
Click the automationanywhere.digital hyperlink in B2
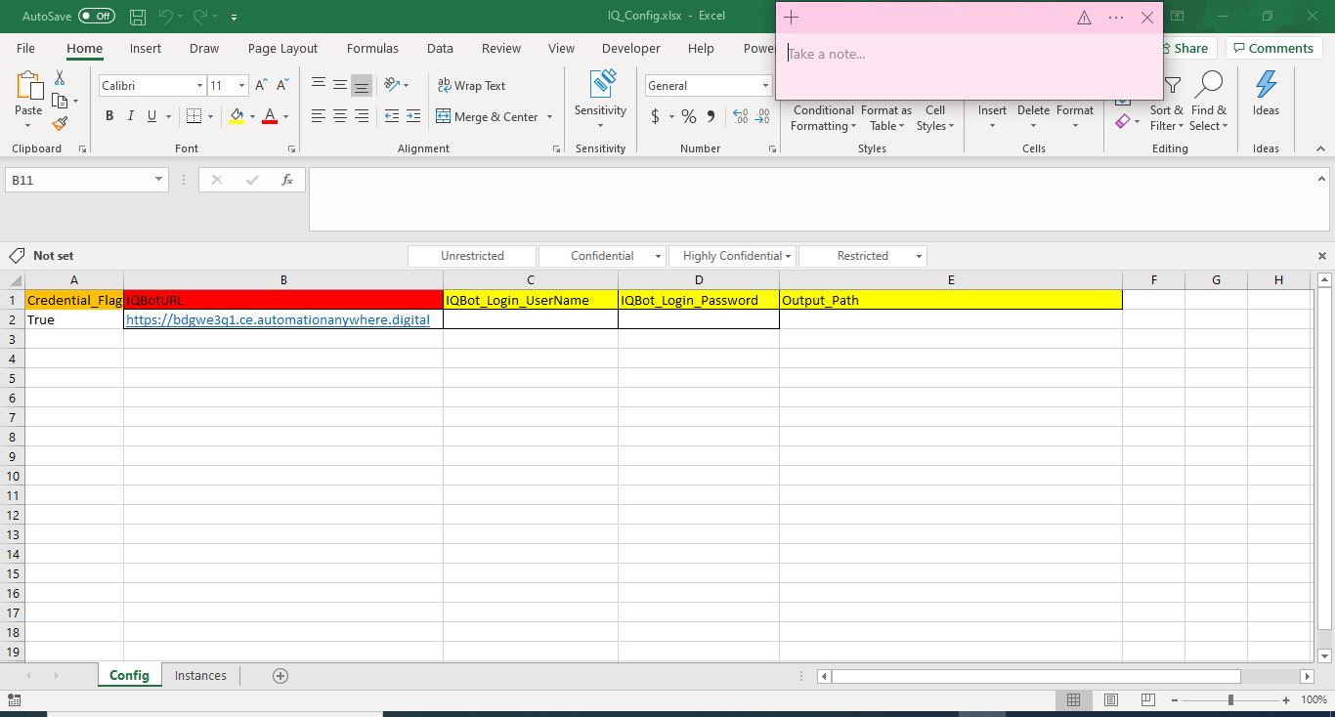pos(278,319)
